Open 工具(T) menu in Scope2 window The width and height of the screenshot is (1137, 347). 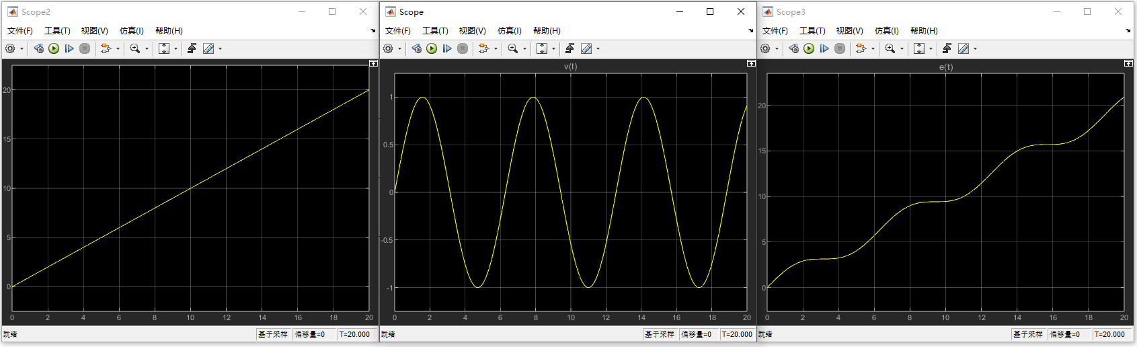[57, 31]
